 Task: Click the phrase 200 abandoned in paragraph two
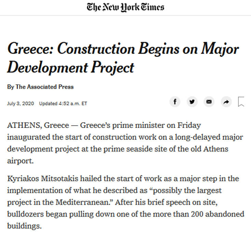pos(218,214)
